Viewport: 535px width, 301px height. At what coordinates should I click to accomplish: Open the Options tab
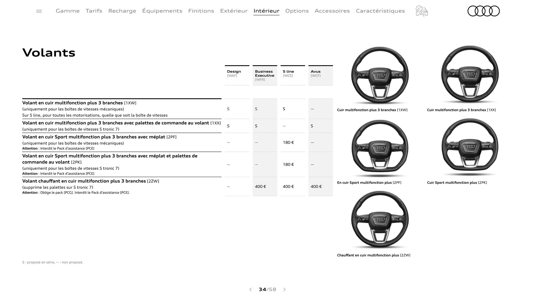[297, 11]
